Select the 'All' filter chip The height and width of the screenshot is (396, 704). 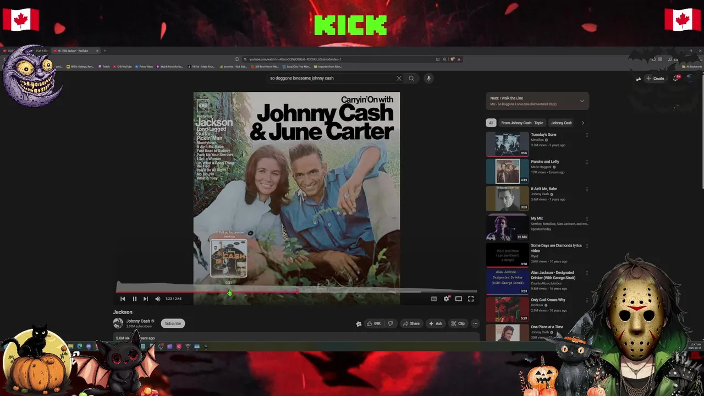[x=491, y=123]
